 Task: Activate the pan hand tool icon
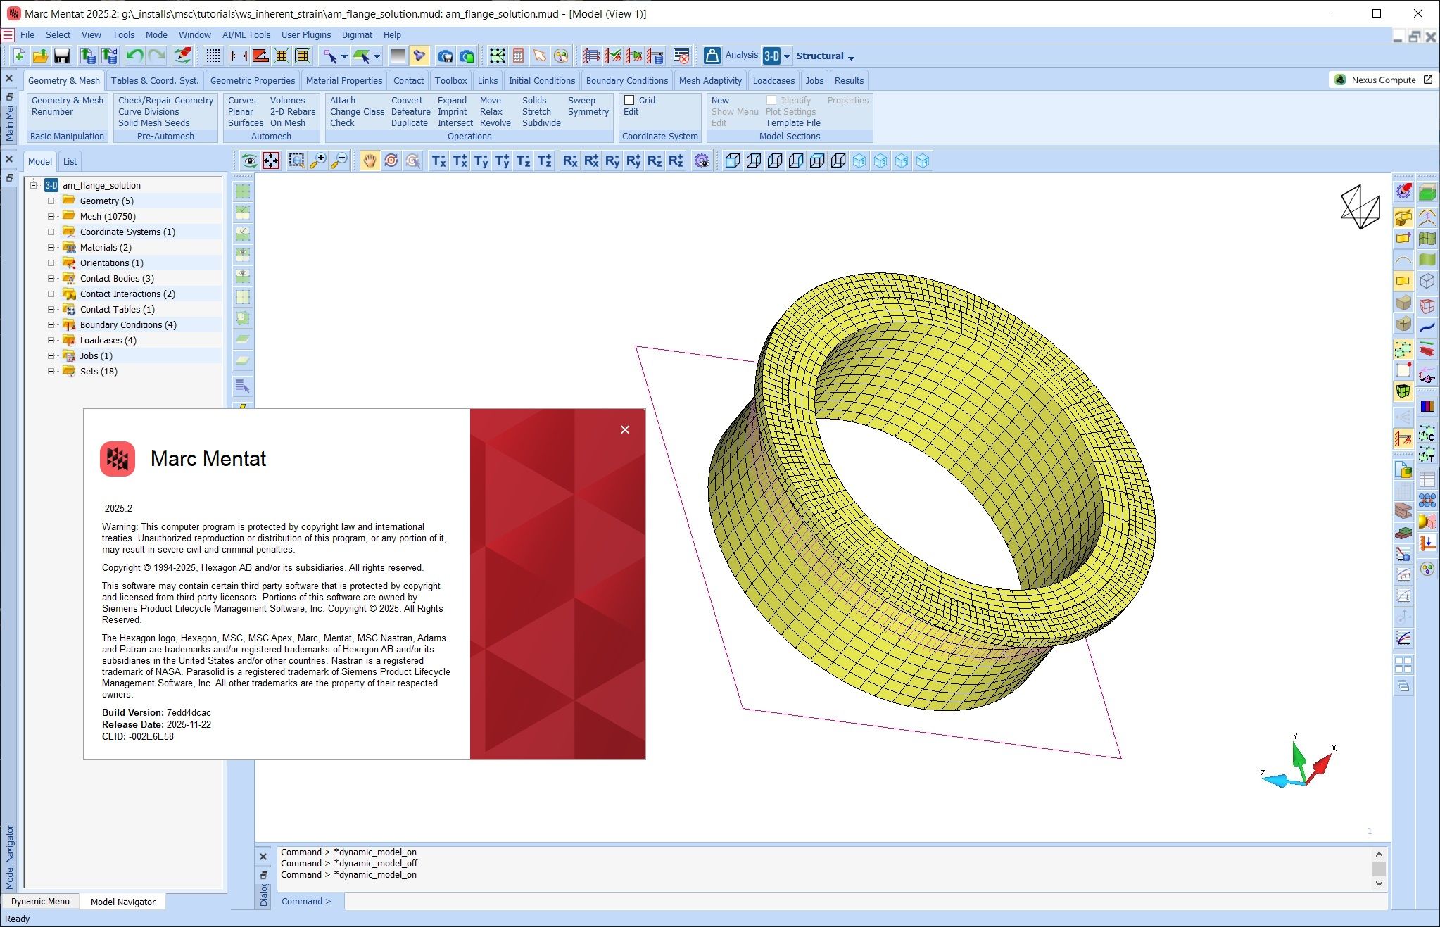click(x=370, y=161)
